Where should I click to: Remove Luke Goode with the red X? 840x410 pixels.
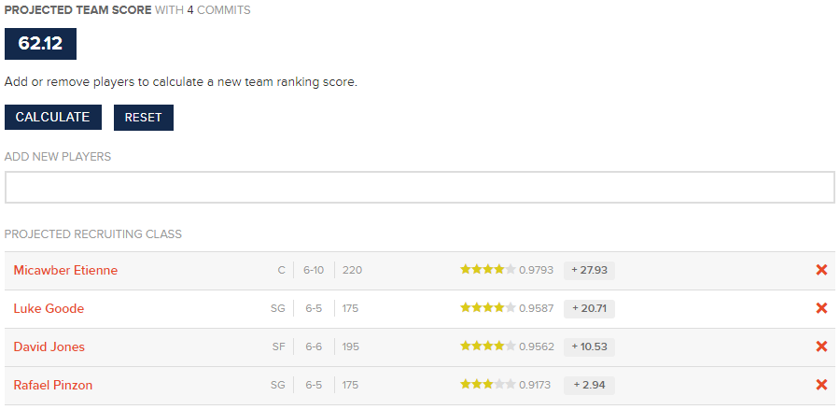[821, 308]
